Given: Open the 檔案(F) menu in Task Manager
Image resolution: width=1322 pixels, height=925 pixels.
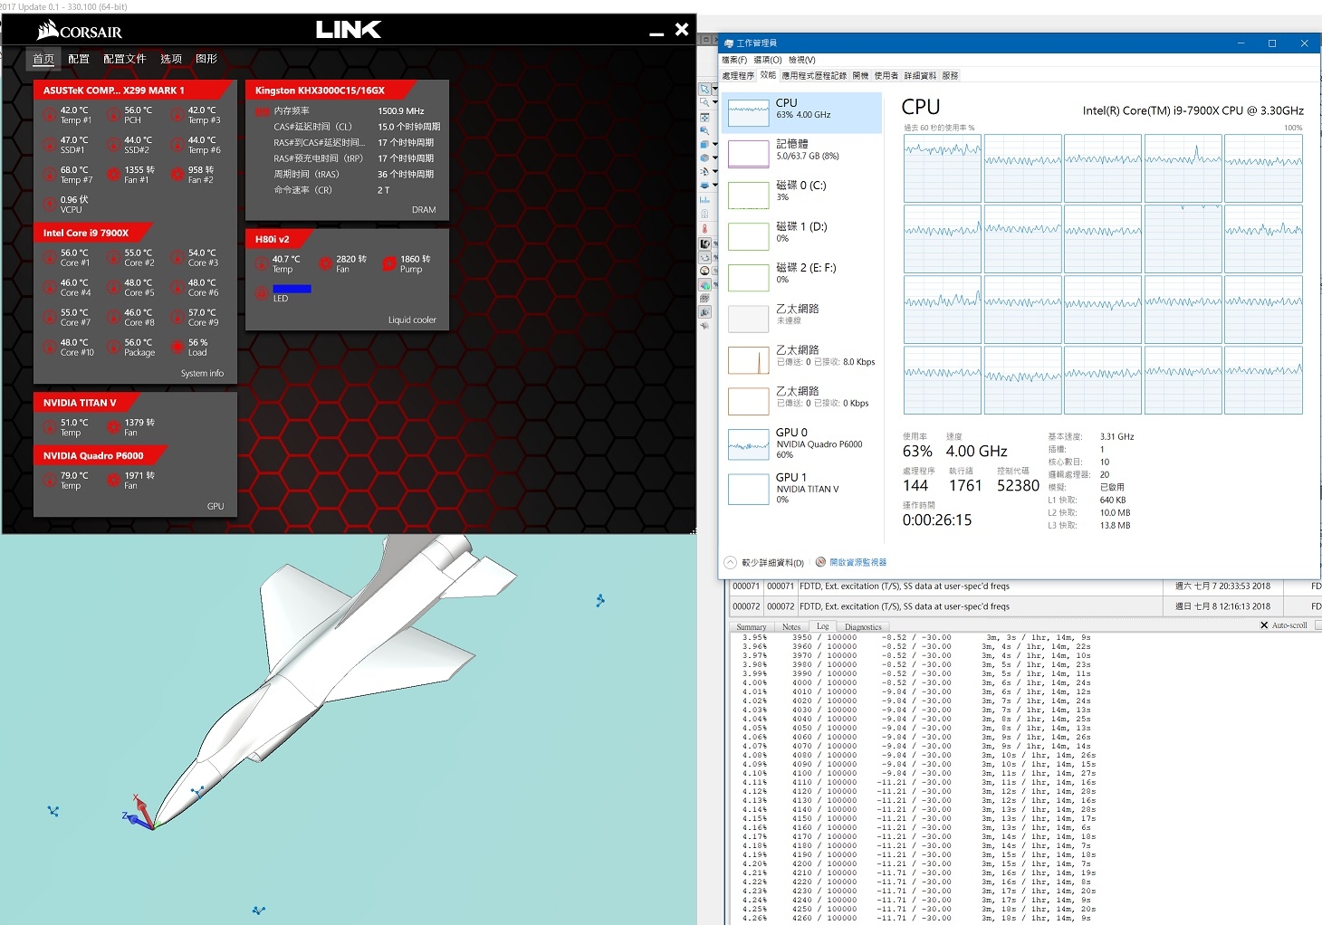Looking at the screenshot, I should coord(734,60).
